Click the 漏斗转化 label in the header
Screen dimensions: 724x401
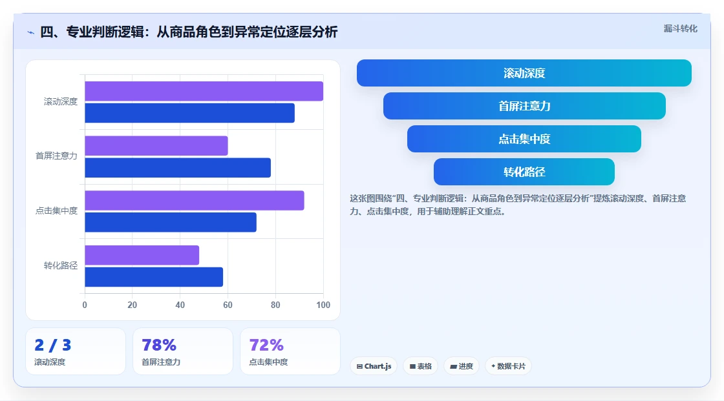[x=680, y=28]
